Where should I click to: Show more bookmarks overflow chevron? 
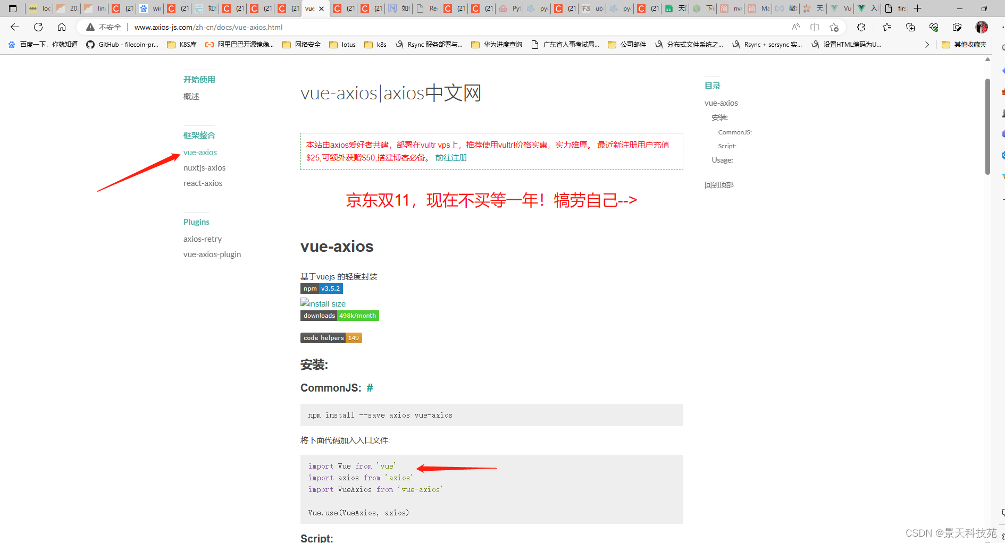click(927, 45)
